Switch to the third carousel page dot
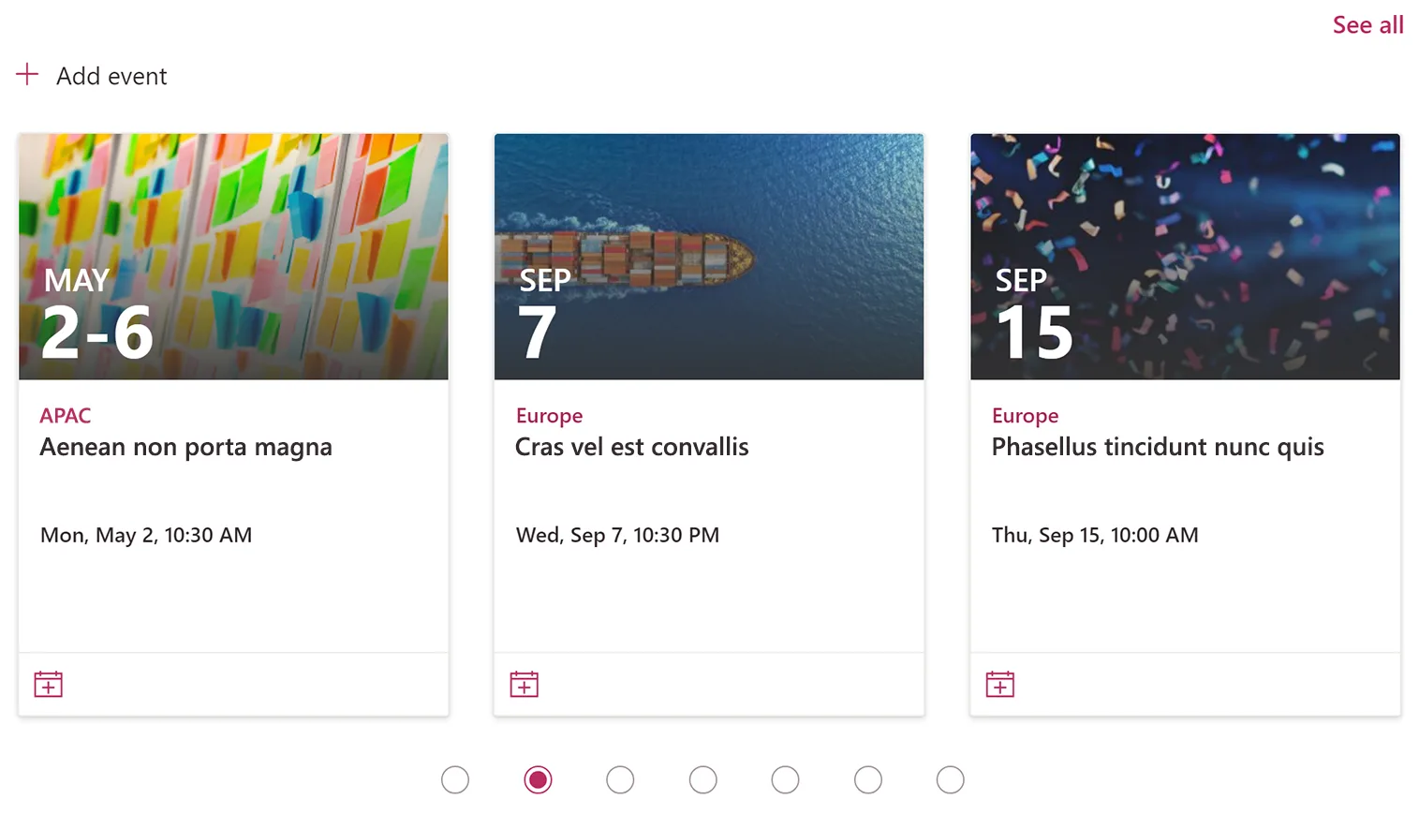 [x=620, y=780]
